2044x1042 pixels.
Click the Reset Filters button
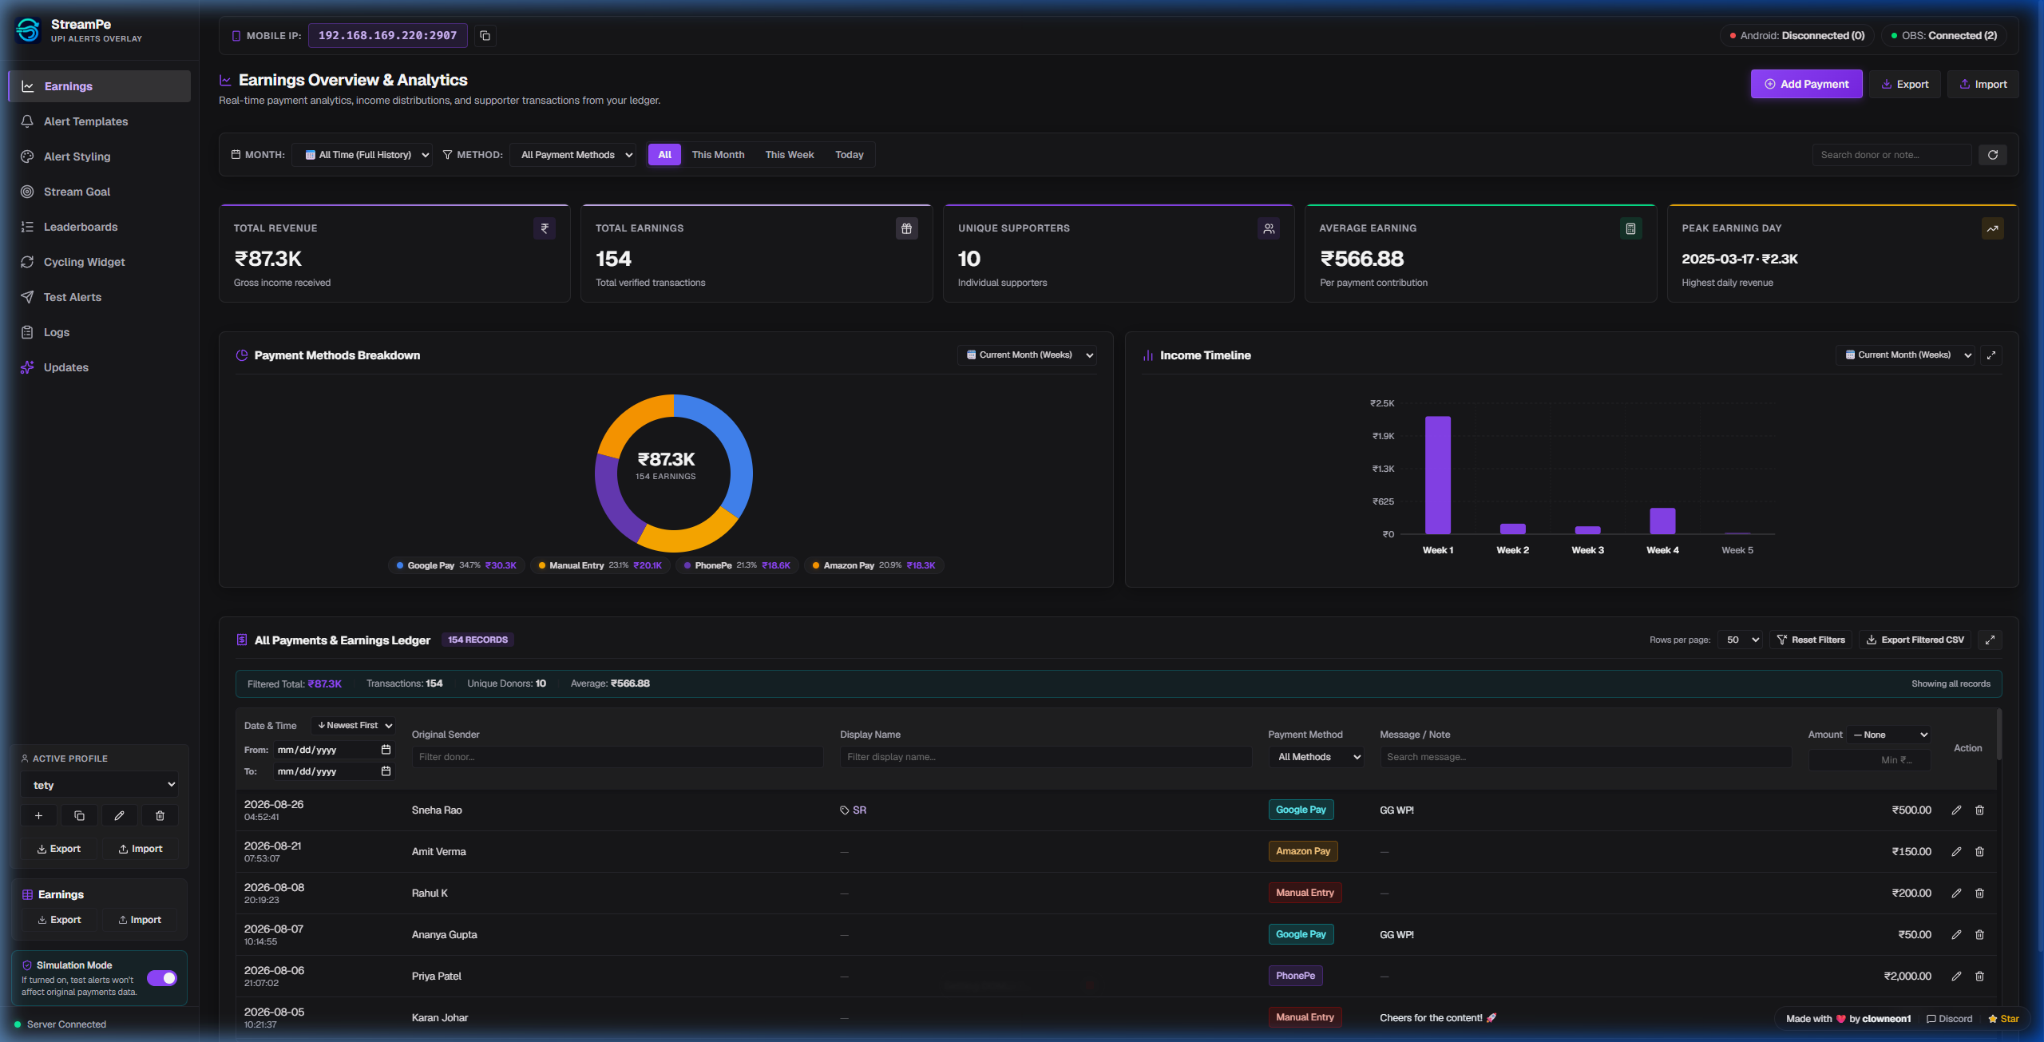pyautogui.click(x=1810, y=640)
